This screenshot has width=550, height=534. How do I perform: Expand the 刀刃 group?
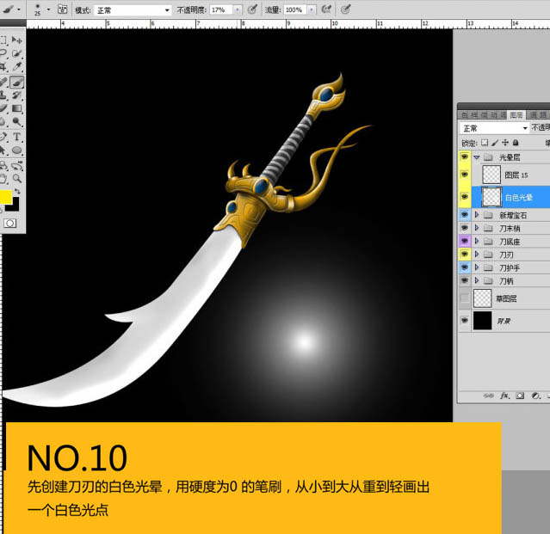(476, 254)
